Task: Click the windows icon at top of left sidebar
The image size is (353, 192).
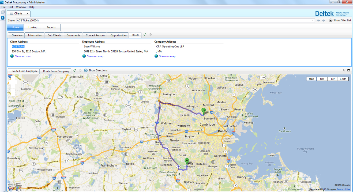Action: 3,12
